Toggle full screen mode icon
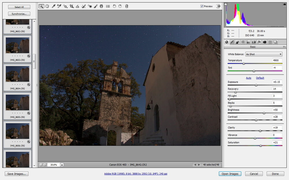This screenshot has height=180, width=289. point(218,6)
